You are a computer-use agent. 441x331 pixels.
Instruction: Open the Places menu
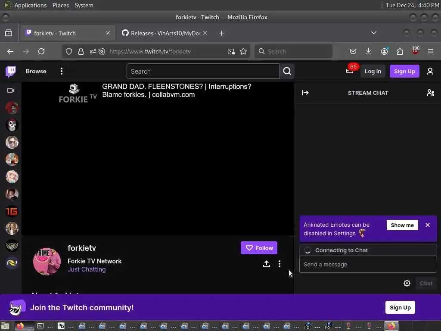click(x=60, y=5)
